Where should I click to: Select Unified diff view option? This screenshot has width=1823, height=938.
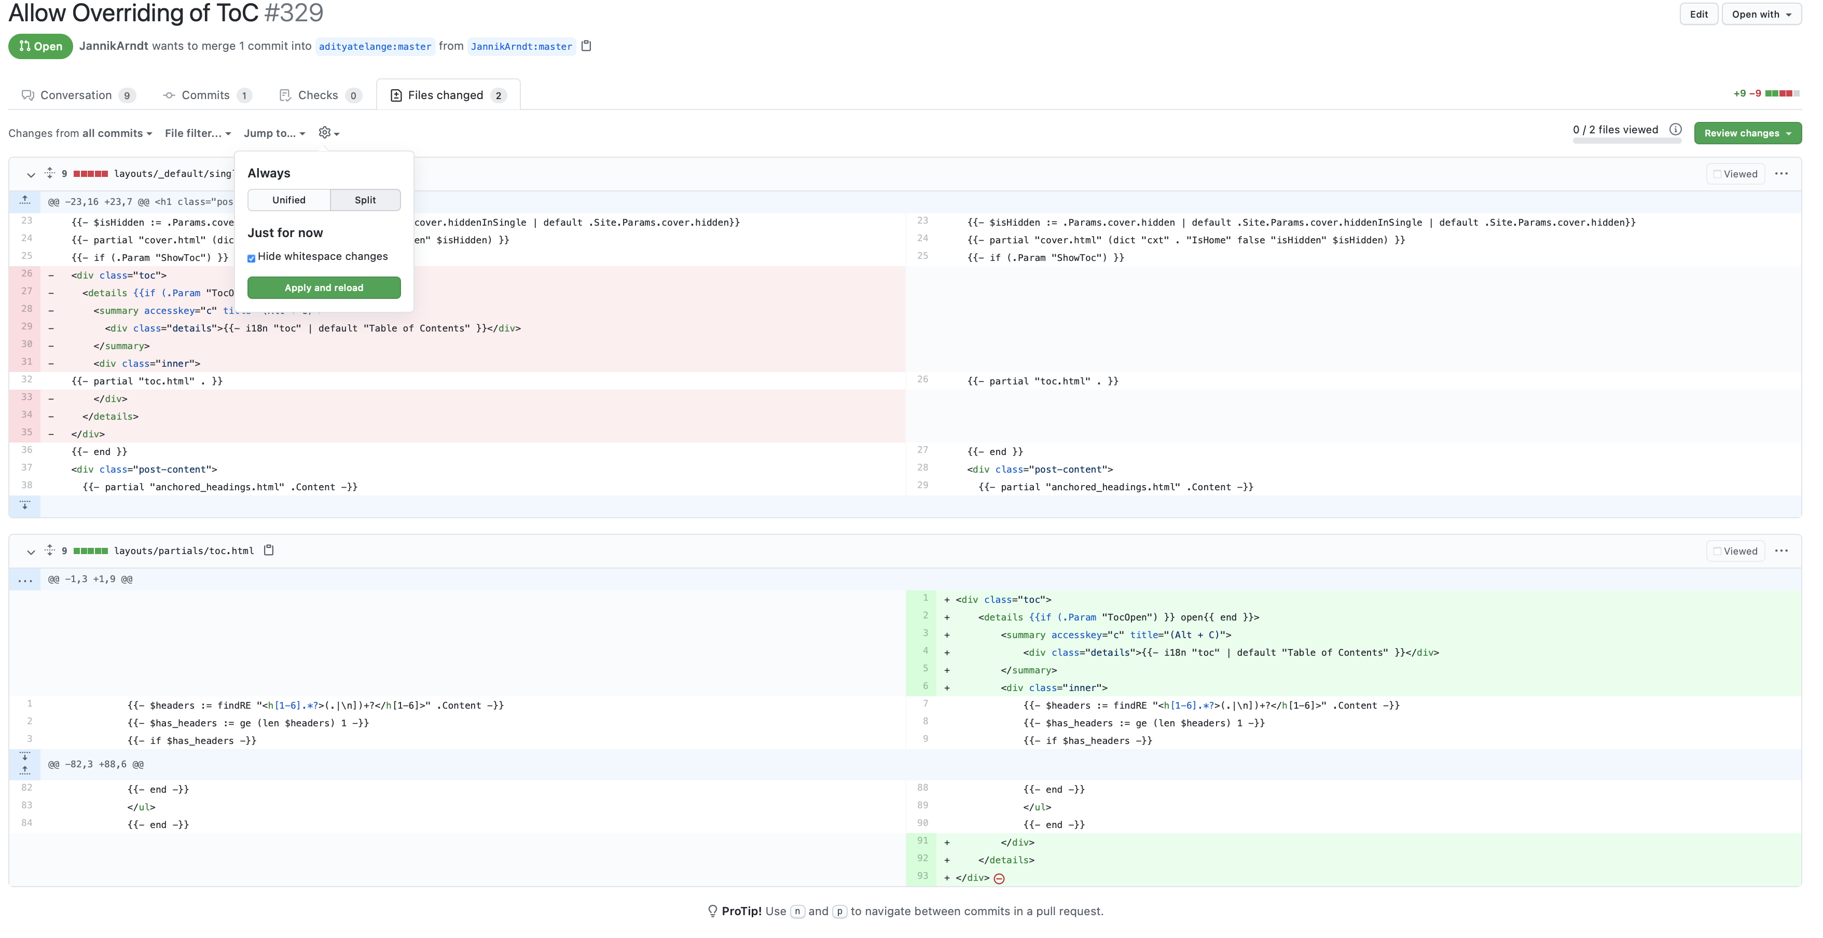(289, 200)
